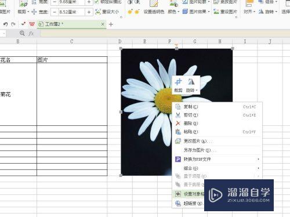Expand 转换为PDF文件 submenu arrow
The image size is (290, 217).
tap(258, 159)
